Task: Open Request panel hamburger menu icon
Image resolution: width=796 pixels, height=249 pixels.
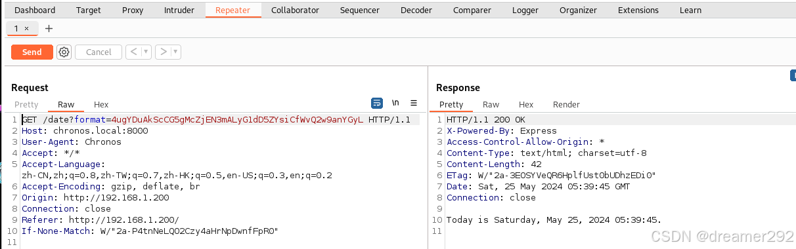Action: pyautogui.click(x=414, y=103)
